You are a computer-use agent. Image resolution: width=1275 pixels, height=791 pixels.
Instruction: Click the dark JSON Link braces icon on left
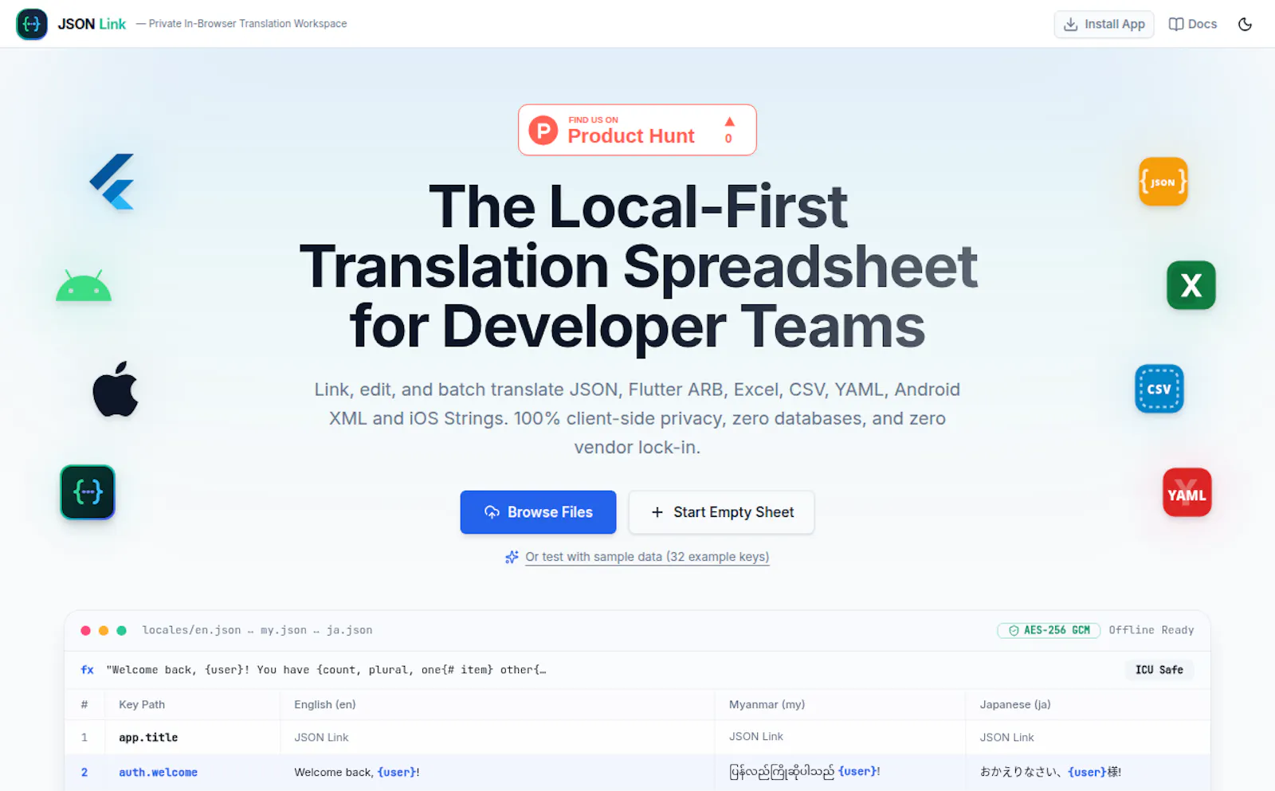pyautogui.click(x=88, y=492)
